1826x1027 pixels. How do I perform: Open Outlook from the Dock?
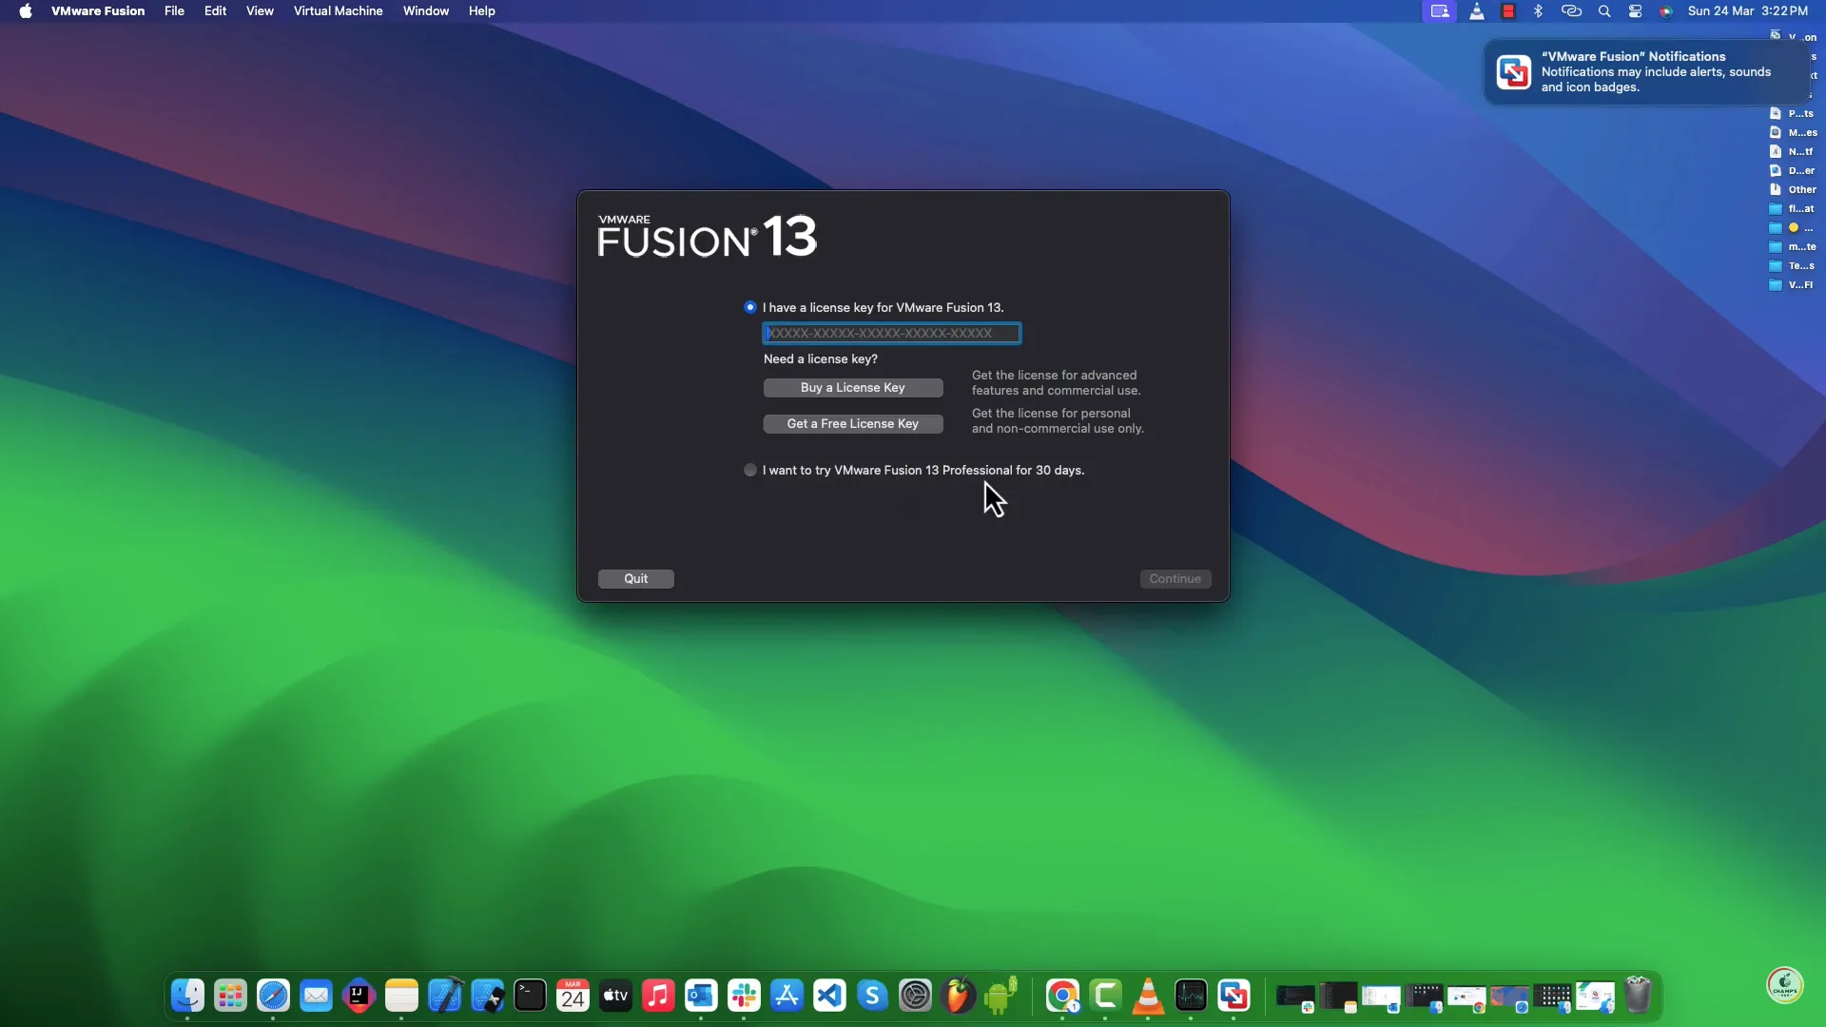tap(701, 996)
